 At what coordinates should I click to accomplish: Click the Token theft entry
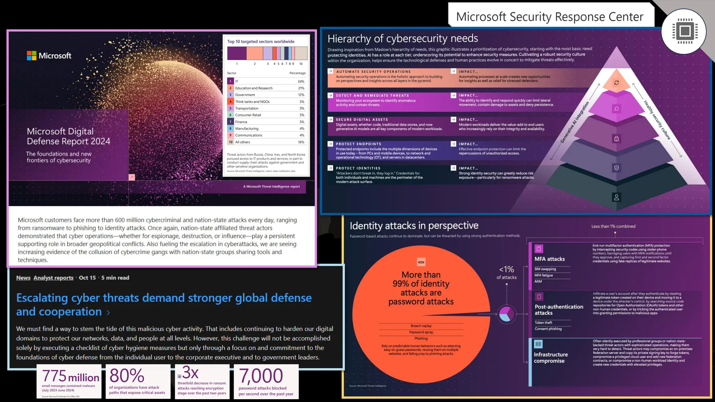click(x=543, y=322)
